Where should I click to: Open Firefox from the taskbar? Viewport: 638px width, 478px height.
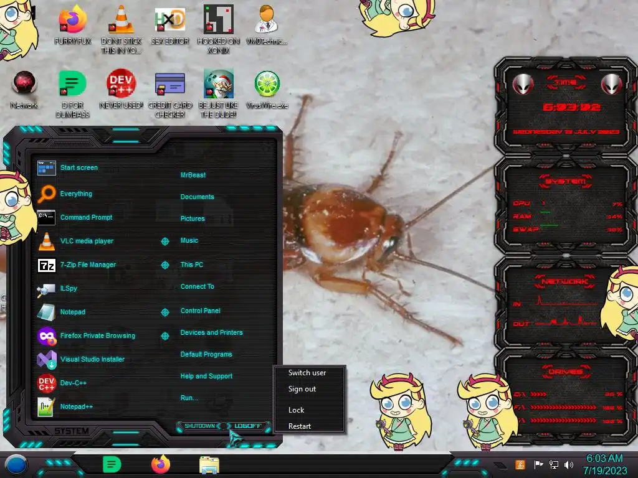tap(161, 464)
